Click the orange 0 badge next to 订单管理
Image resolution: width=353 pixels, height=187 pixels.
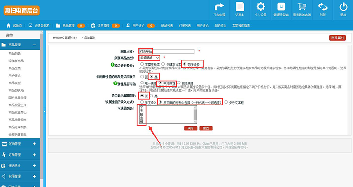(116, 26)
